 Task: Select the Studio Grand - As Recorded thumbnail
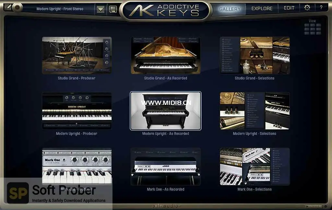click(166, 55)
